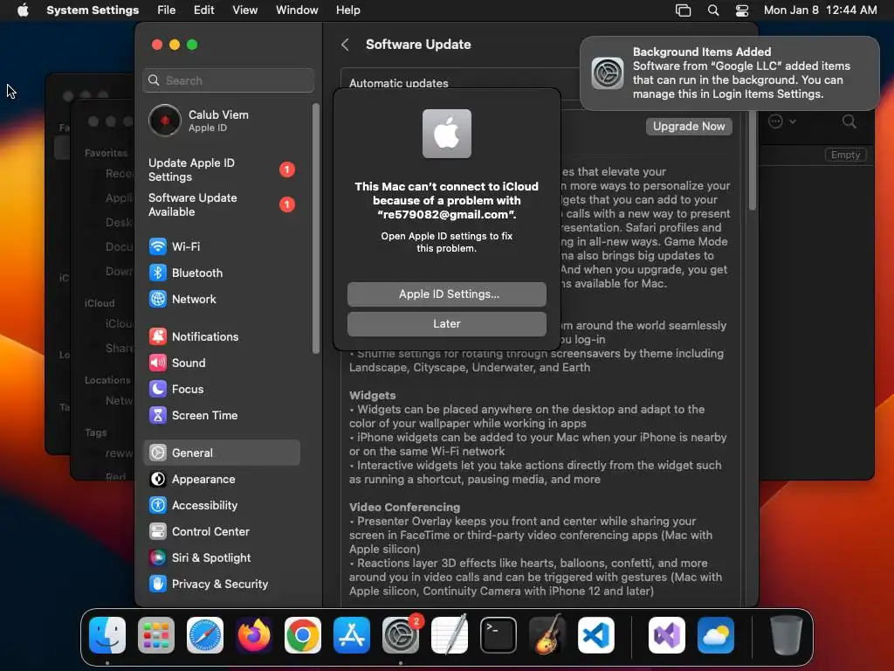894x671 pixels.
Task: Click Software Update content scrollbar
Action: 752,161
